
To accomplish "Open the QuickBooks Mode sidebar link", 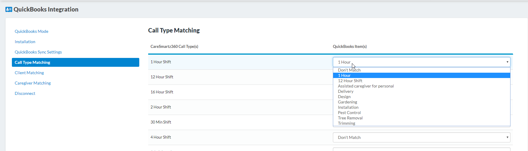I will pyautogui.click(x=31, y=31).
